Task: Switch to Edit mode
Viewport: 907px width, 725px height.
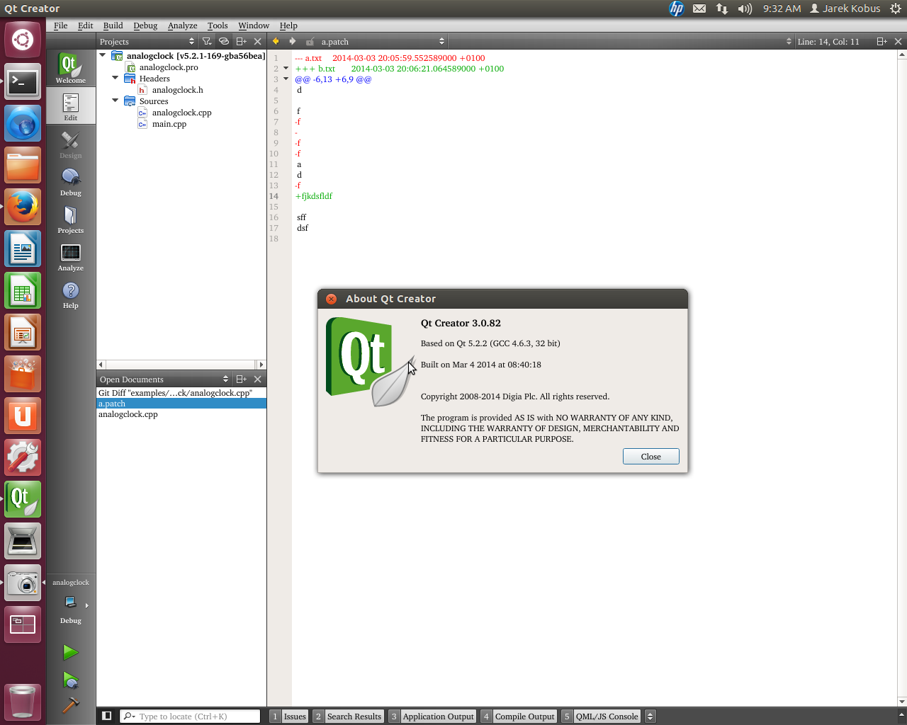Action: [71, 106]
